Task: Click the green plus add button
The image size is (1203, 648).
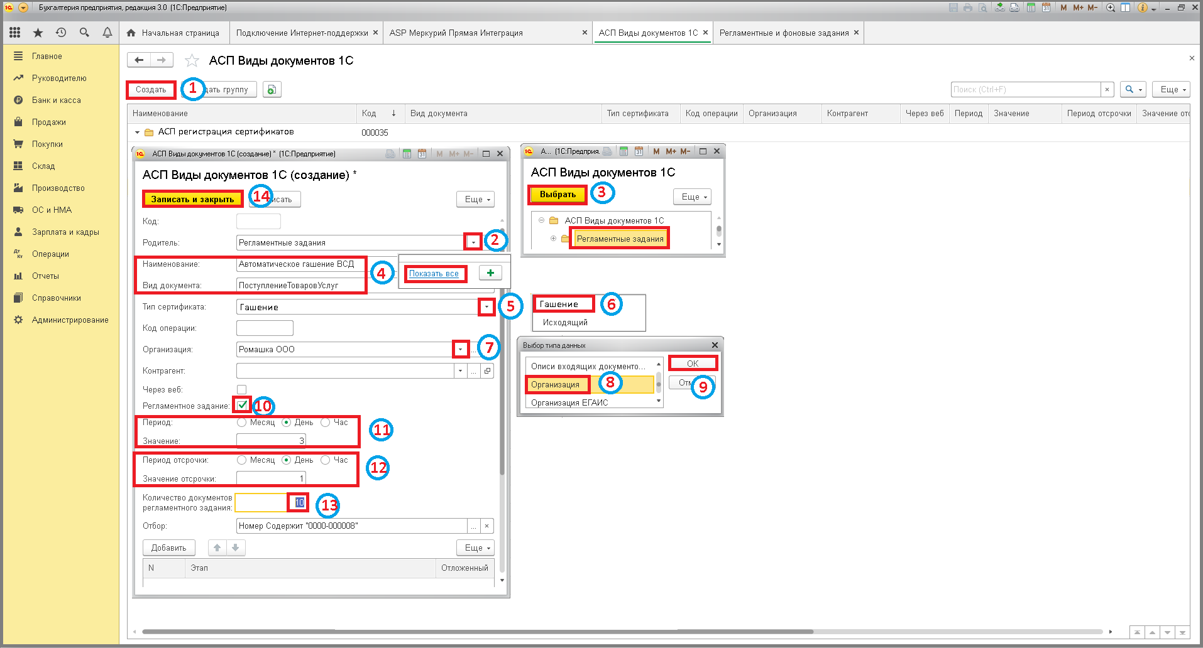Action: [x=490, y=273]
